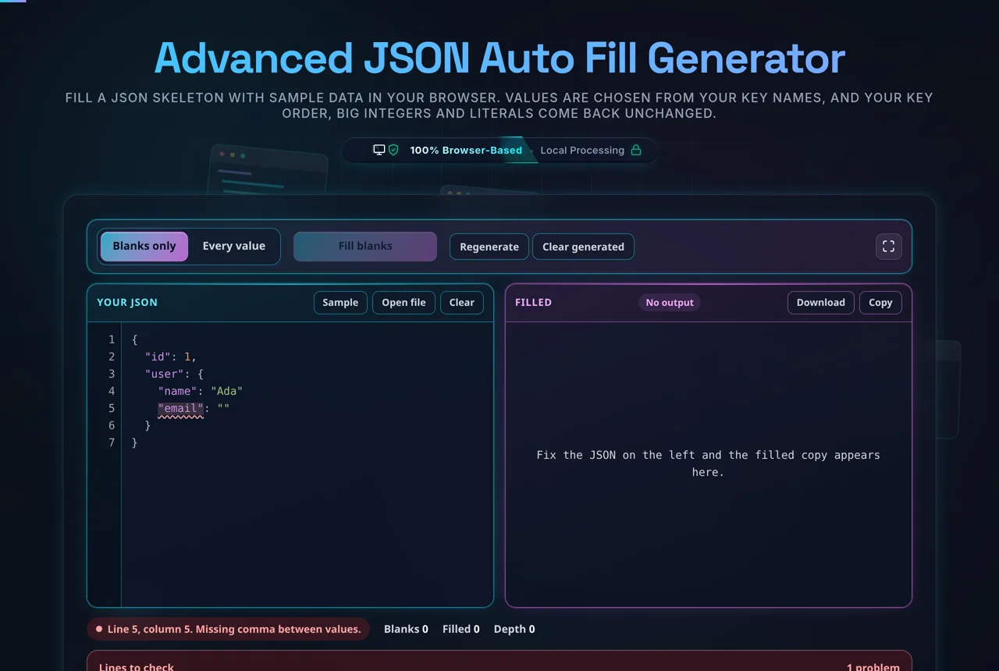Image resolution: width=999 pixels, height=671 pixels.
Task: Select the Blanks only mode
Action: [x=144, y=247]
